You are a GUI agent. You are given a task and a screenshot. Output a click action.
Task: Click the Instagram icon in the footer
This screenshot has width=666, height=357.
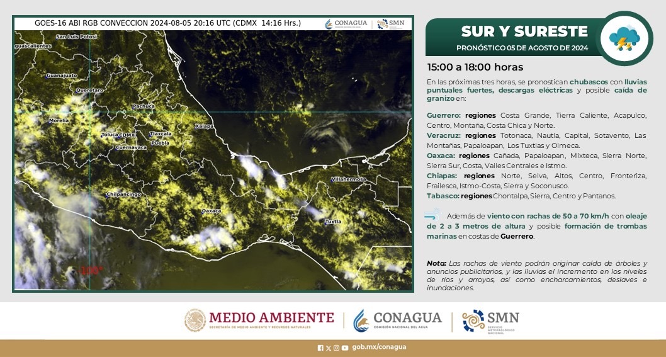click(x=336, y=348)
